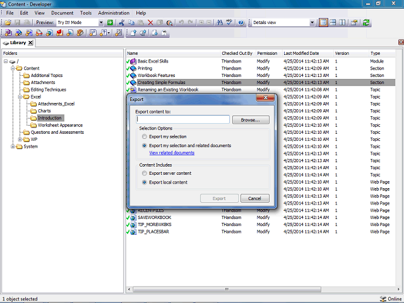Click the blue Help question mark icon
The image size is (404, 303).
point(241,23)
